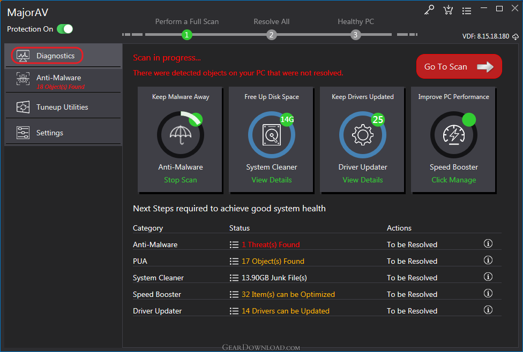Open the shopping cart purchase icon

pyautogui.click(x=448, y=10)
